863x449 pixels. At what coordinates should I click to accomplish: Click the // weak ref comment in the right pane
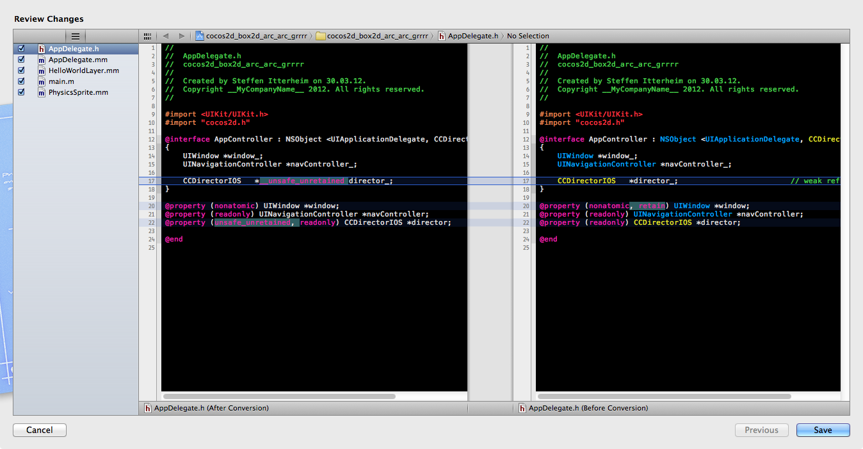(815, 181)
